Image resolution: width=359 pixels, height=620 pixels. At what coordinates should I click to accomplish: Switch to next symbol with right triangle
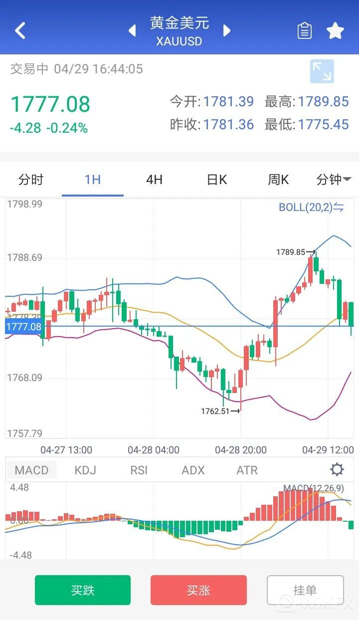(x=227, y=31)
